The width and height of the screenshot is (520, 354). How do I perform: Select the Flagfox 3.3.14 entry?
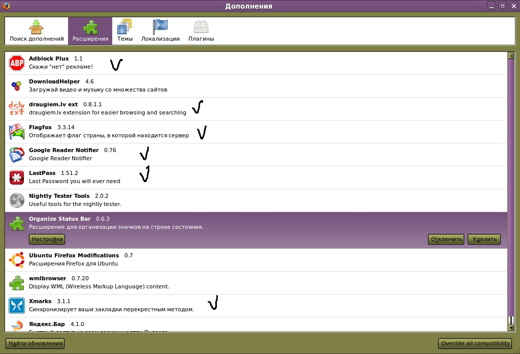click(x=256, y=132)
